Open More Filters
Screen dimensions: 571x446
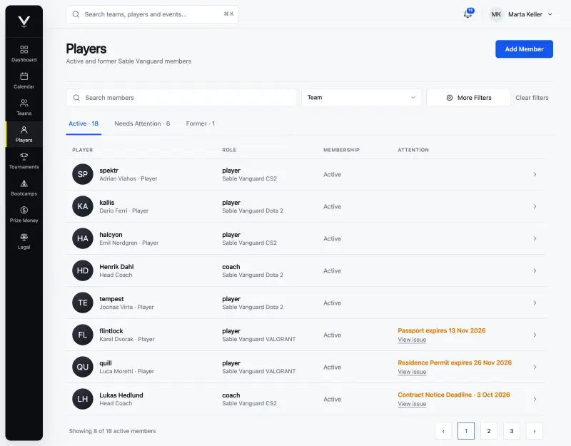468,98
